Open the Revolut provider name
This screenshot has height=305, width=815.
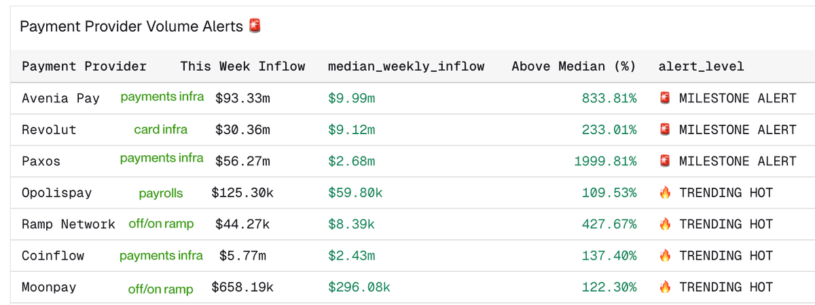point(49,129)
